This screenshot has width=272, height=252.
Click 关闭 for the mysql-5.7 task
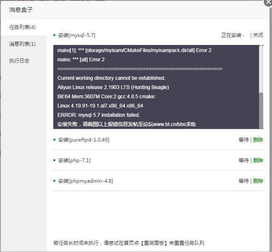point(258,35)
